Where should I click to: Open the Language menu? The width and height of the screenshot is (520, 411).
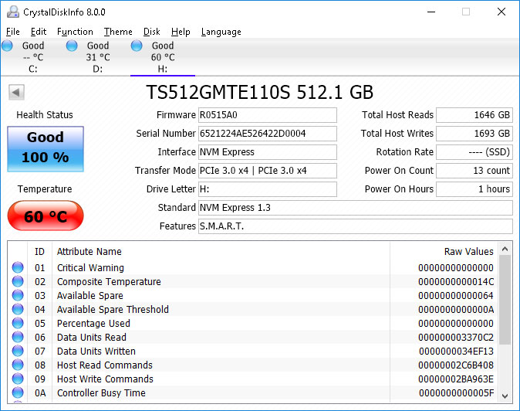coord(221,32)
